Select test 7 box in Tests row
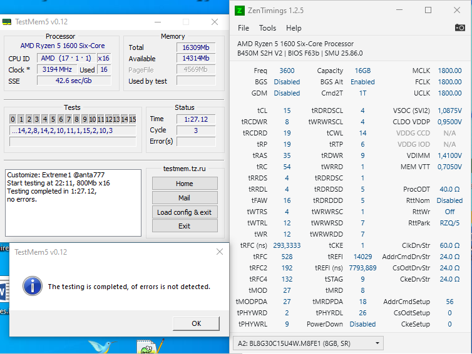This screenshot has width=472, height=354. [69, 119]
